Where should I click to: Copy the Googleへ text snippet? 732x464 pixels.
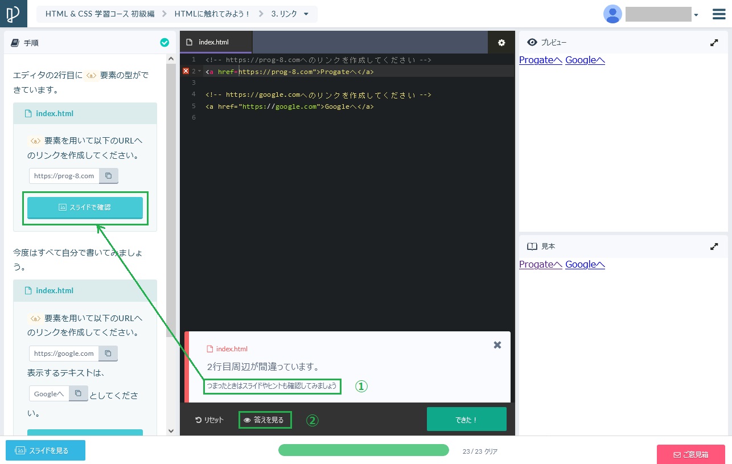click(x=78, y=393)
